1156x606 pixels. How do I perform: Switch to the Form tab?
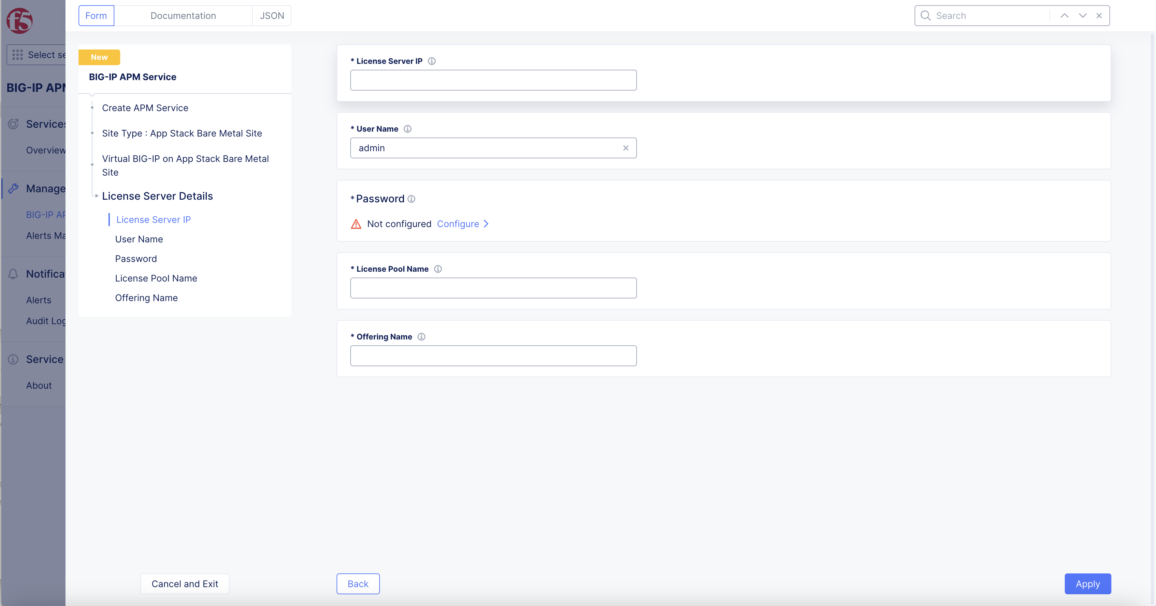(96, 16)
